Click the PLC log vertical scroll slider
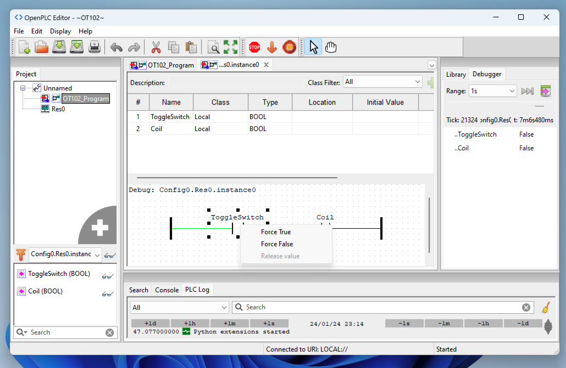566x368 pixels. click(x=548, y=326)
